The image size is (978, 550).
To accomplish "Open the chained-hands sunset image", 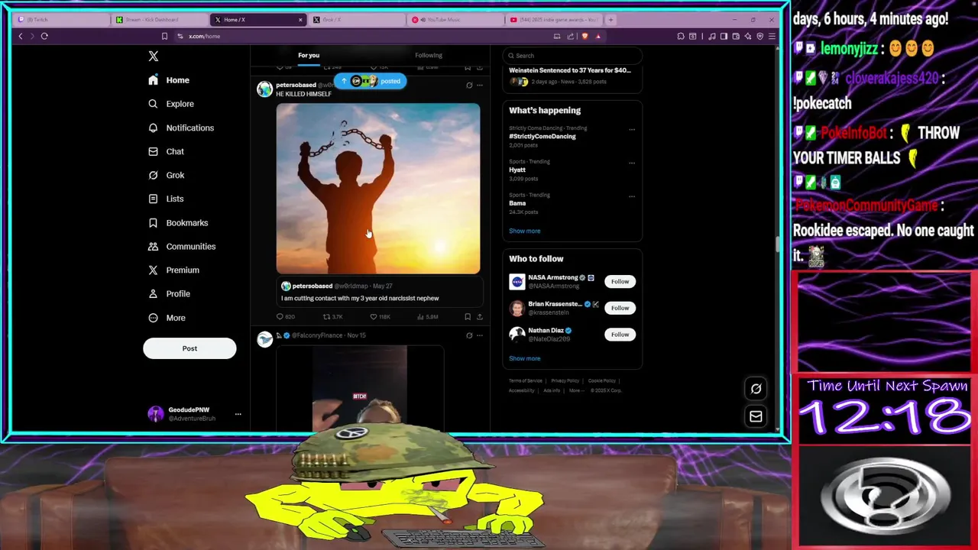I will (x=378, y=189).
